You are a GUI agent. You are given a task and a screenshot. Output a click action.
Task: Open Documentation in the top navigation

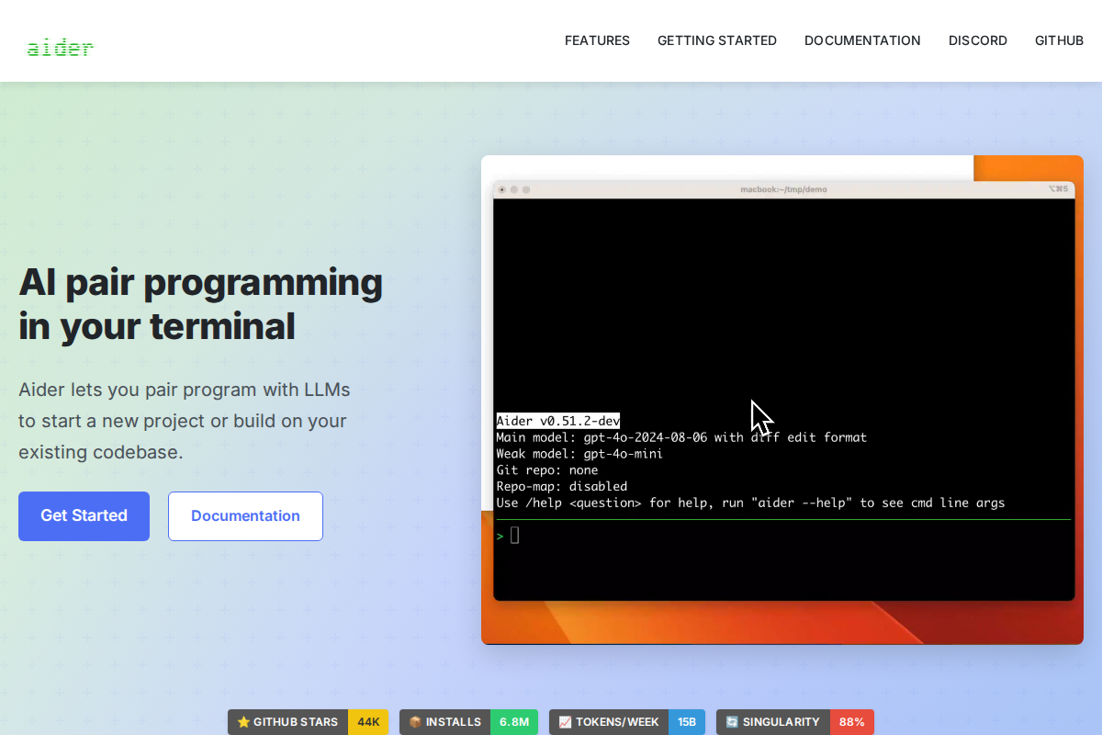pos(862,40)
